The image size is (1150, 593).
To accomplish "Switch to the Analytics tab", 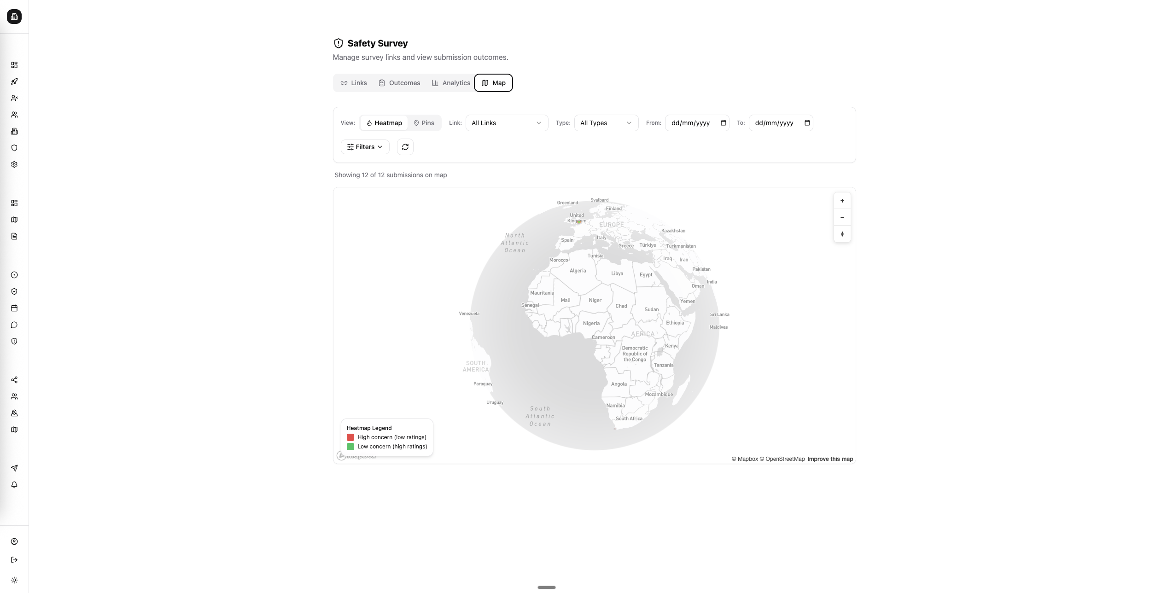I will click(451, 83).
